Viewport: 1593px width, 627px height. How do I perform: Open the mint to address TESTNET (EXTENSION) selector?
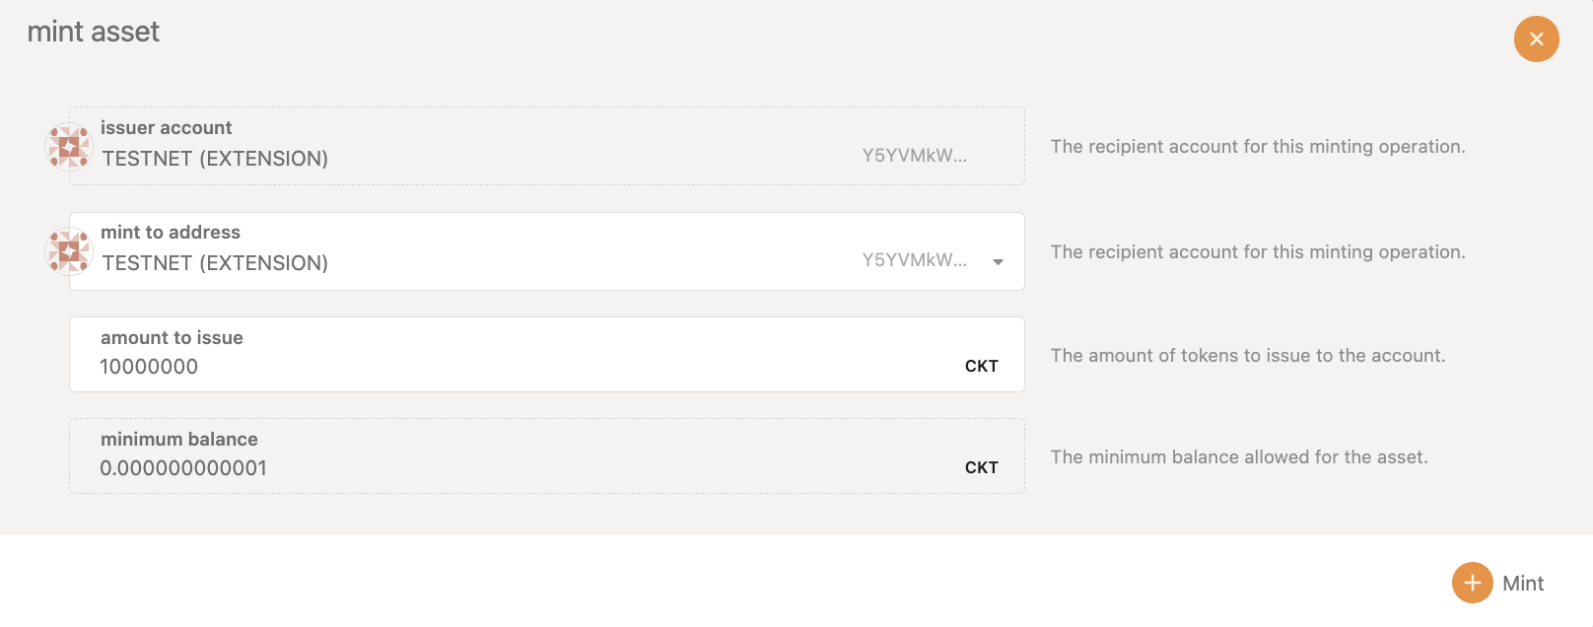point(215,263)
